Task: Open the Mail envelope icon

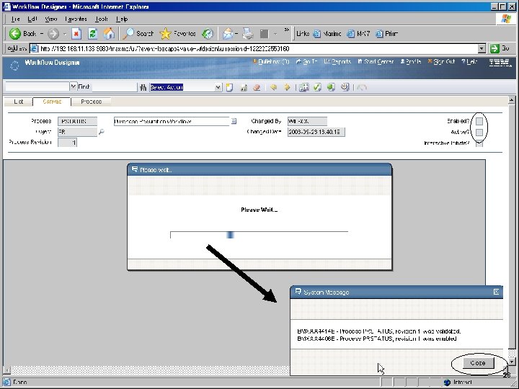Action: coord(228,33)
